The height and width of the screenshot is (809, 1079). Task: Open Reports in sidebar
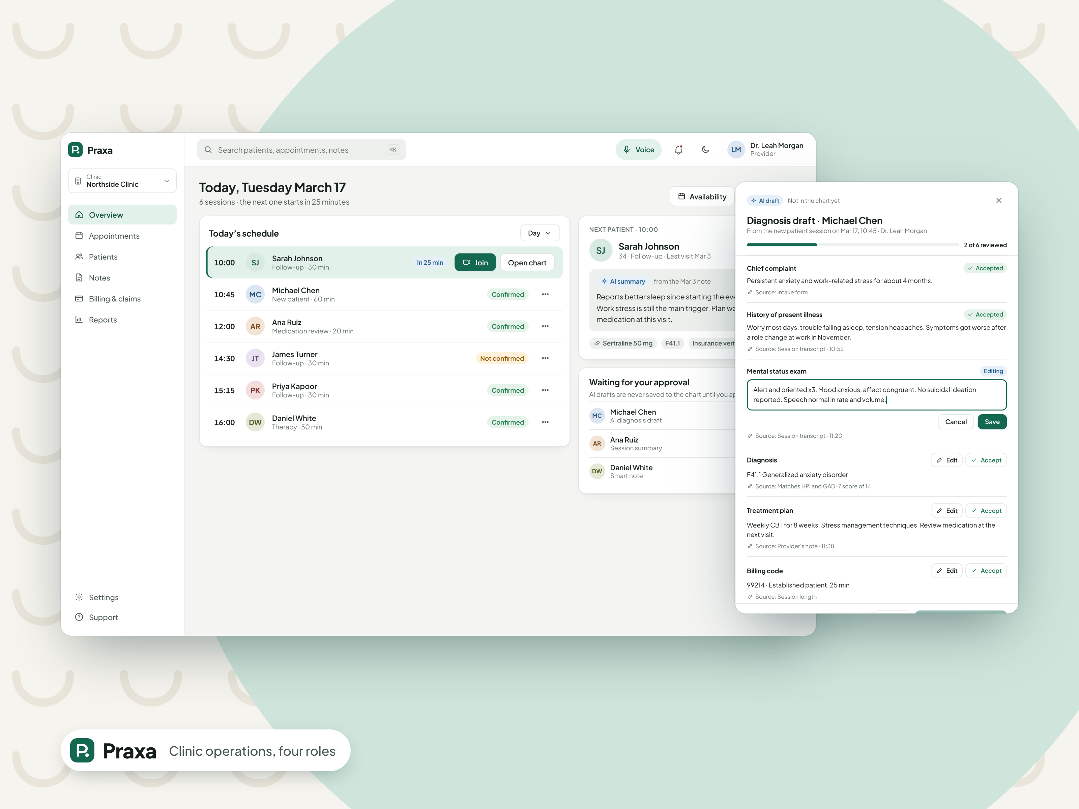(122, 320)
